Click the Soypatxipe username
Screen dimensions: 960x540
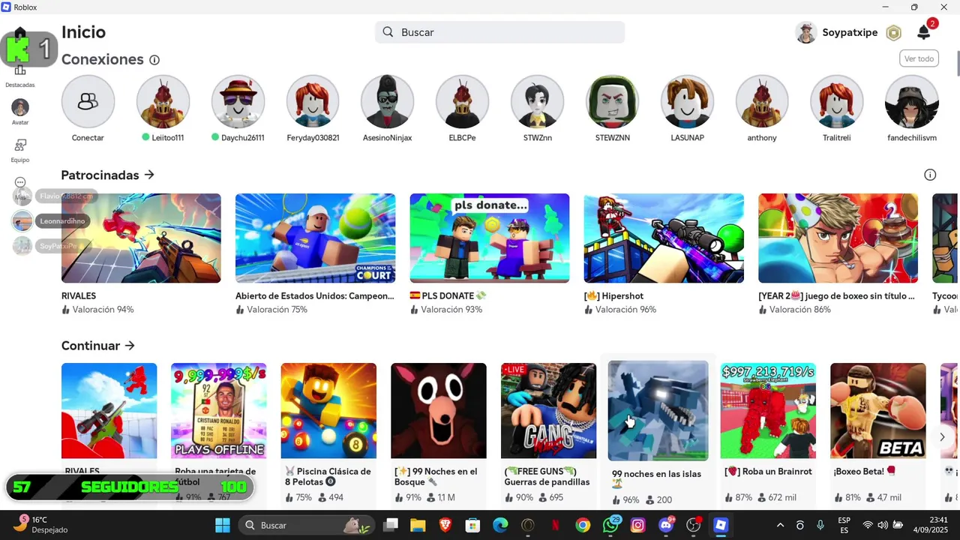850,32
